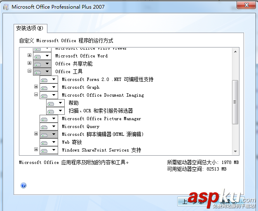Select the Office 工具 row text
Viewport: 258px width, 211px height.
69,71
